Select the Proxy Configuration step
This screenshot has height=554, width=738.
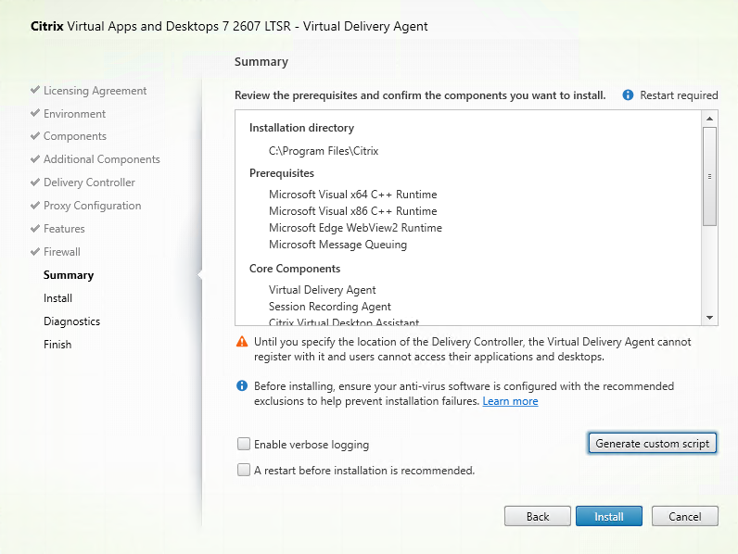(x=93, y=206)
